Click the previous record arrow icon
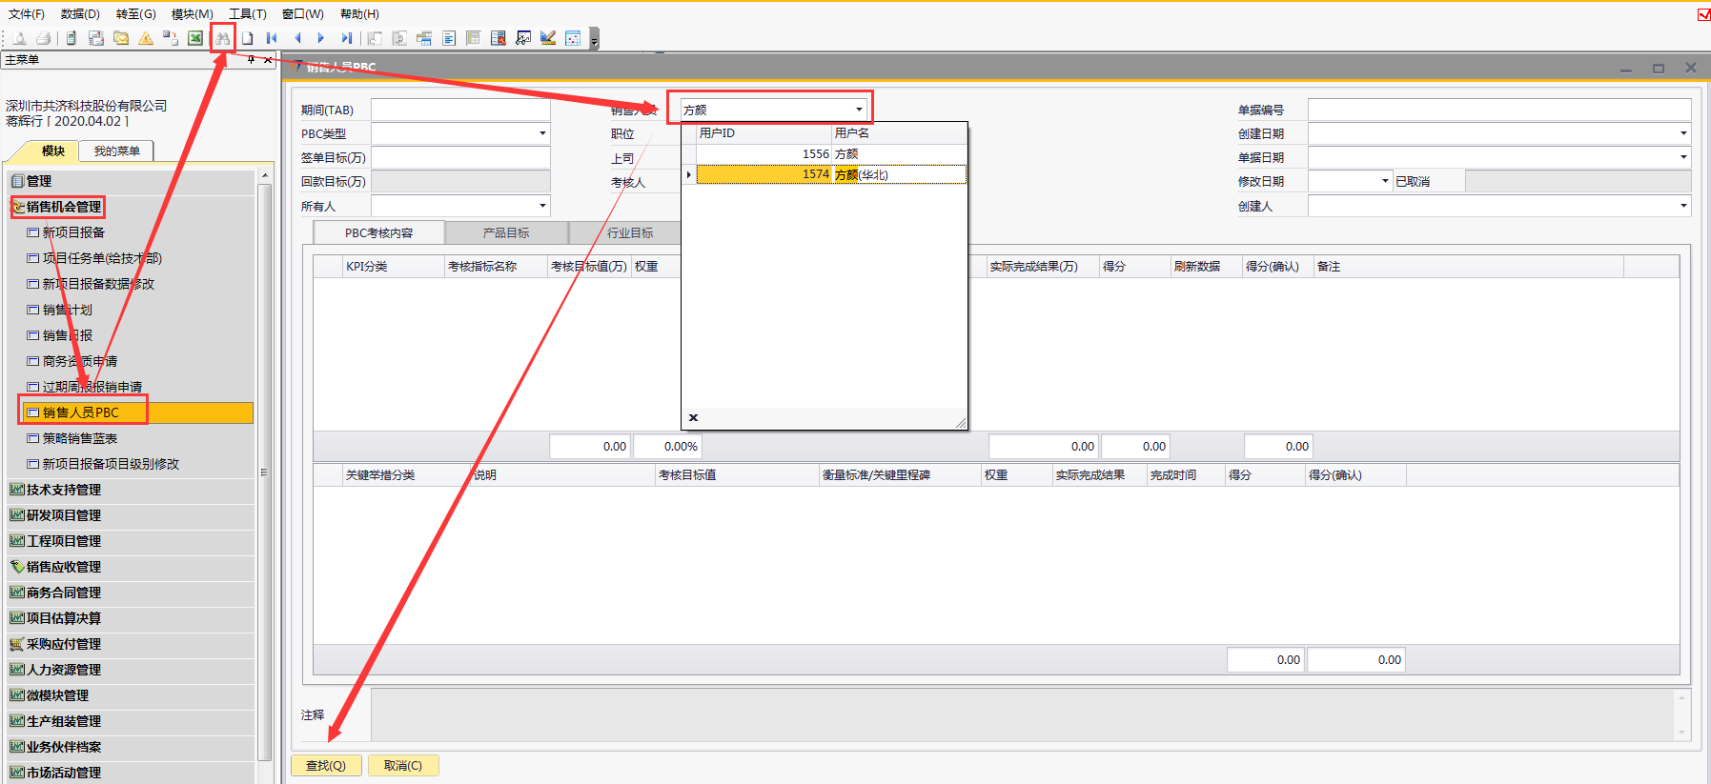The width and height of the screenshot is (1711, 784). (x=297, y=38)
